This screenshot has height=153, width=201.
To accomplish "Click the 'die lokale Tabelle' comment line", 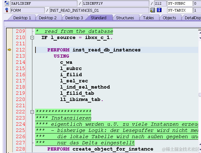I will [x=117, y=137].
